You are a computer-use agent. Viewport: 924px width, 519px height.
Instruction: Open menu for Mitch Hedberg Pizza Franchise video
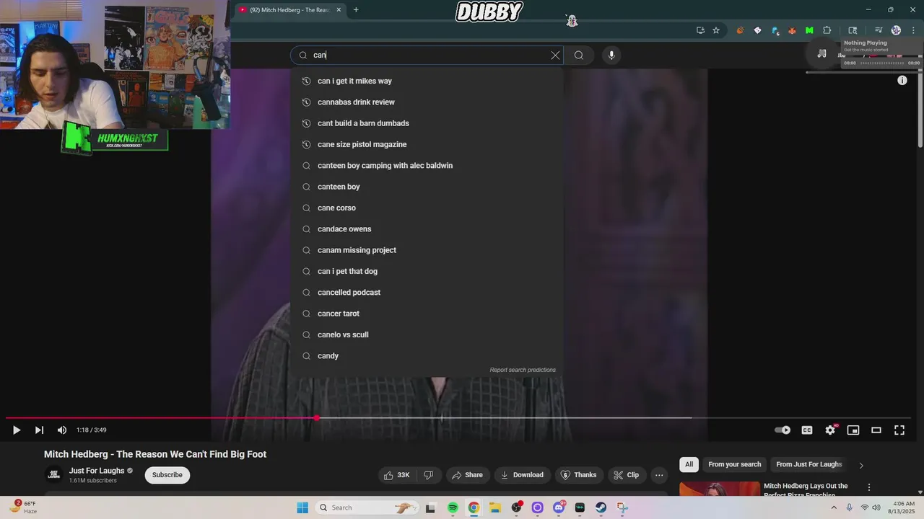(869, 487)
